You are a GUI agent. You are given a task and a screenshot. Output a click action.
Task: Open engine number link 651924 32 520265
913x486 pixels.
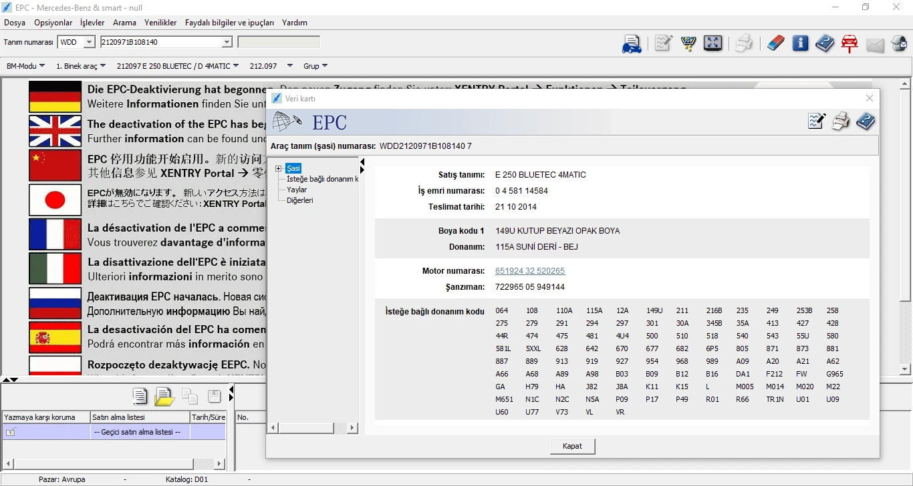(x=530, y=271)
